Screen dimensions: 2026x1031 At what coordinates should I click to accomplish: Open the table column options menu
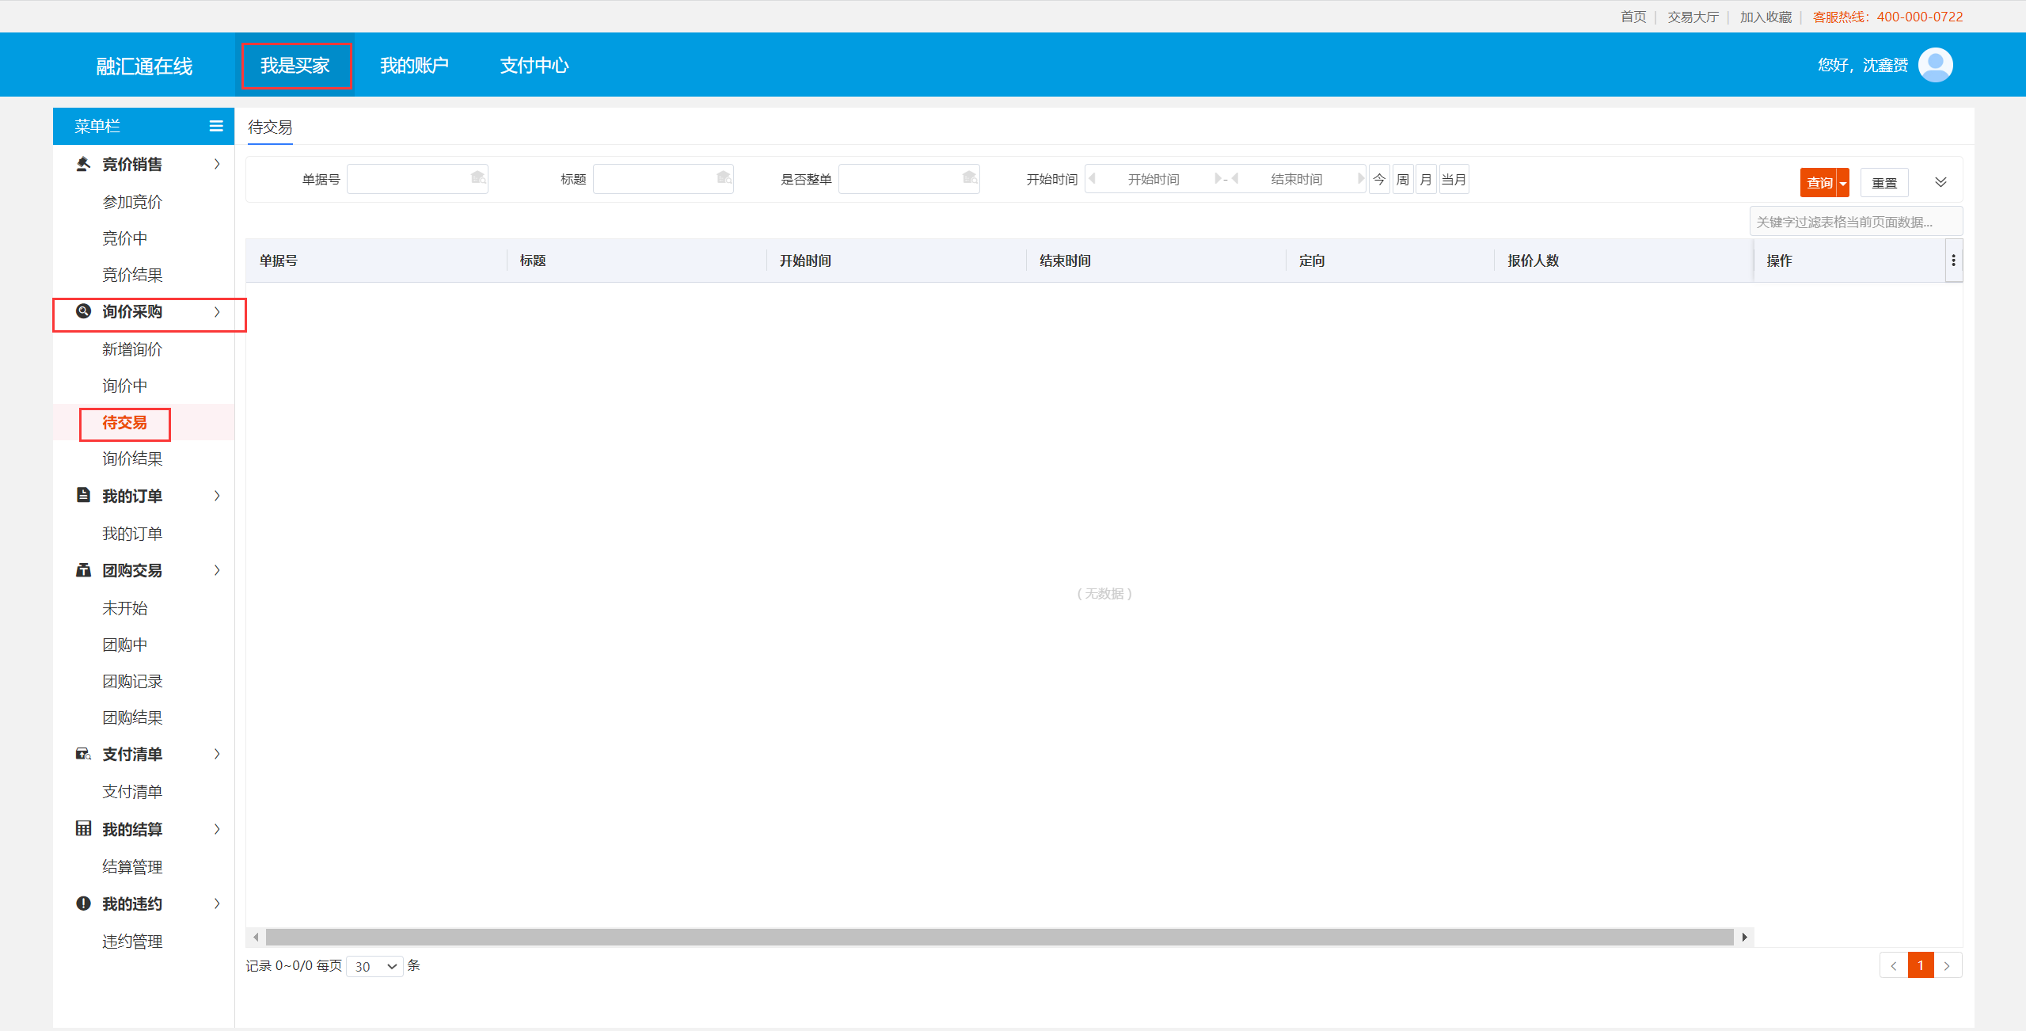point(1953,261)
